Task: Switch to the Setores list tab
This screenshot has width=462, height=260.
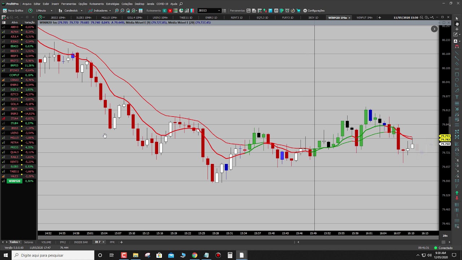Action: [x=29, y=242]
